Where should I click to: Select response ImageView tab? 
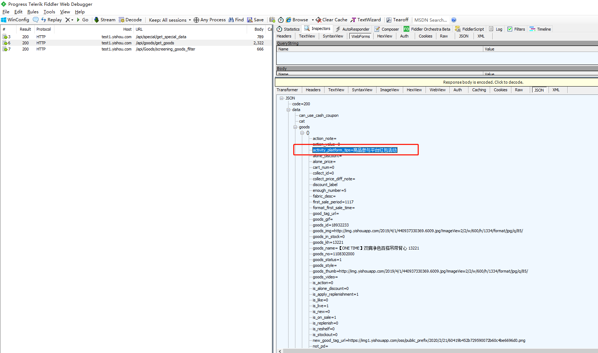coord(390,90)
